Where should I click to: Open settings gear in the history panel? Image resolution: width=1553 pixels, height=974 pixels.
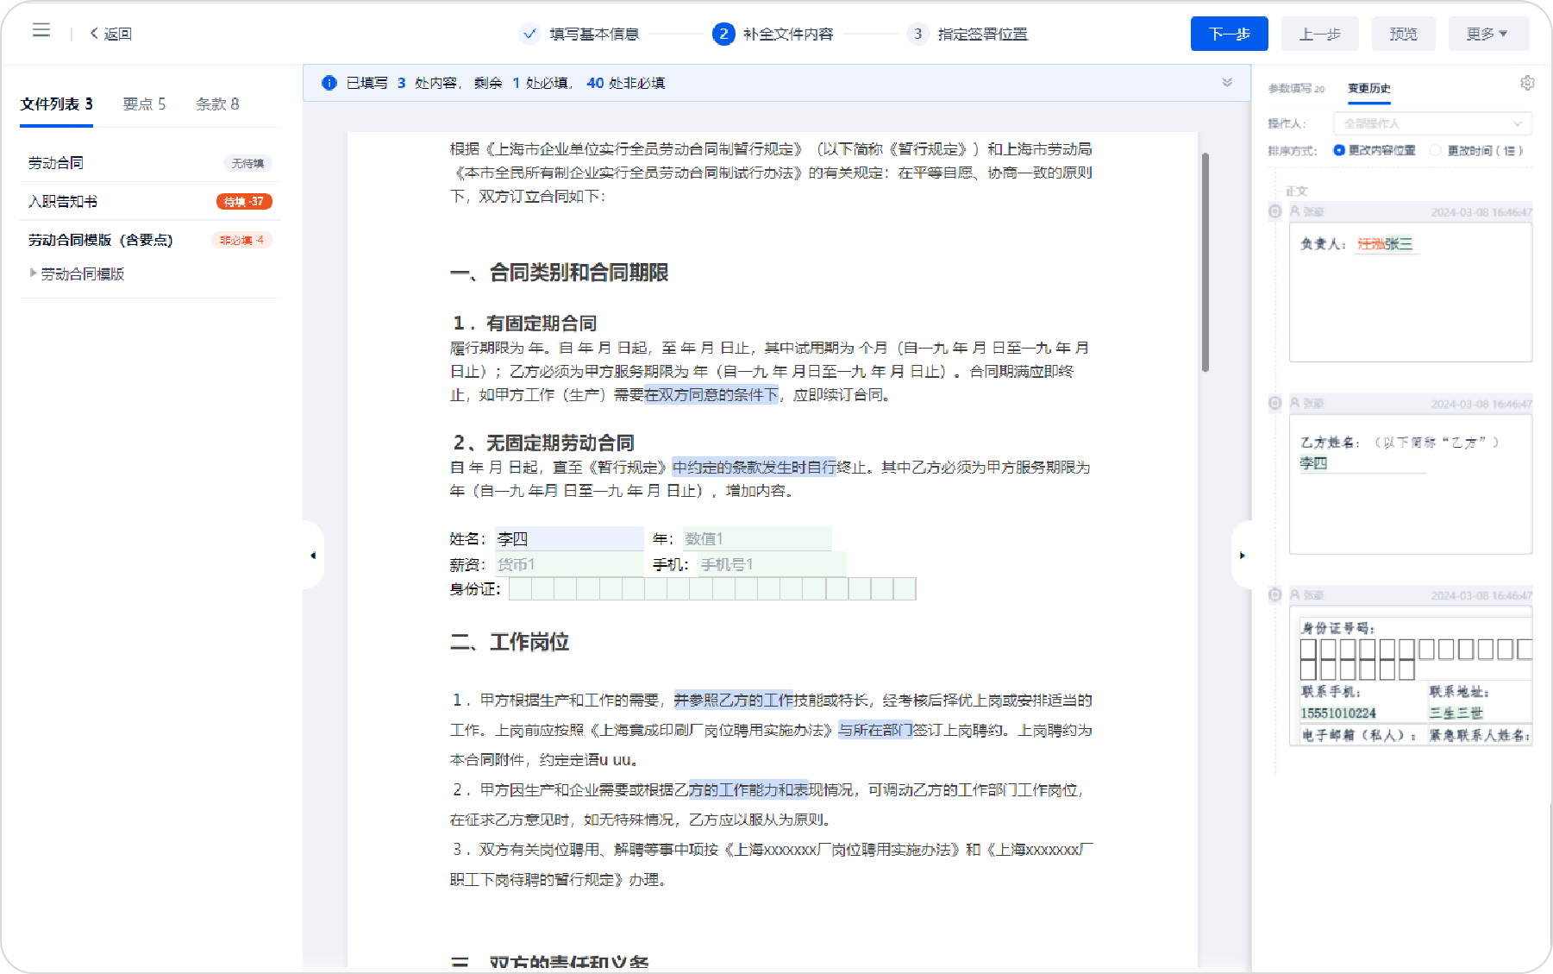[1527, 83]
